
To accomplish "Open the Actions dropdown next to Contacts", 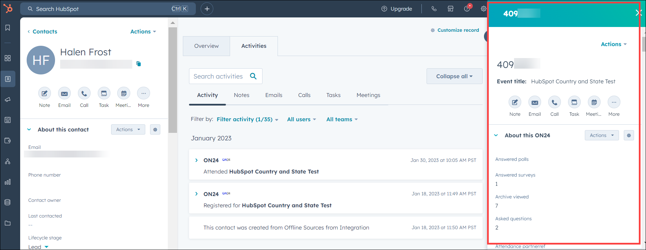I will [143, 31].
